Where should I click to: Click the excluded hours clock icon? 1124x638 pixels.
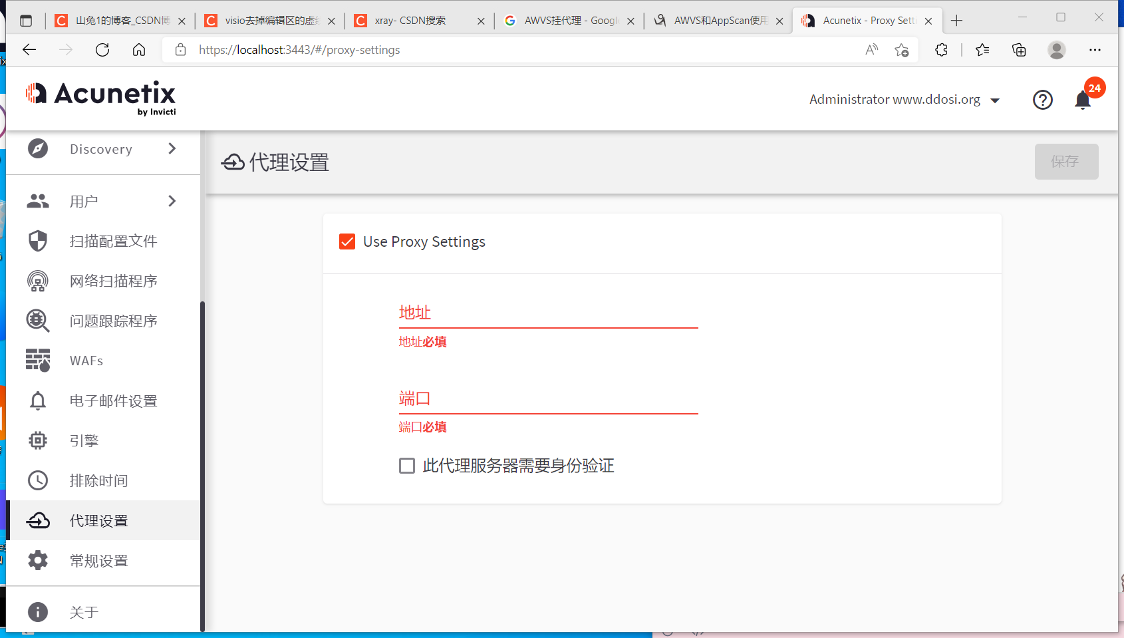[x=38, y=480]
